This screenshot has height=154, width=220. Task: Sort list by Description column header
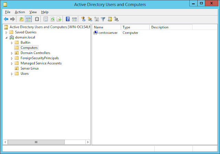pos(171,27)
